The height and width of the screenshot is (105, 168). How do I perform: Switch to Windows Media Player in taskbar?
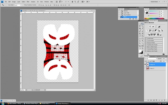[31, 104]
